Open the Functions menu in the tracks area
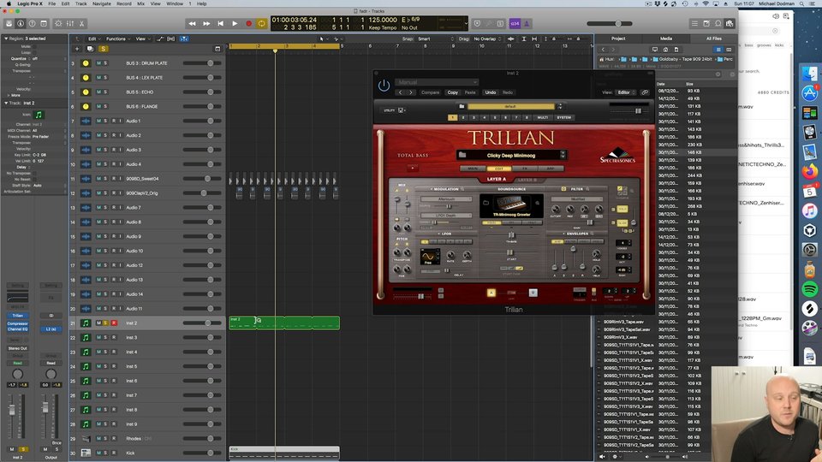 pyautogui.click(x=117, y=38)
